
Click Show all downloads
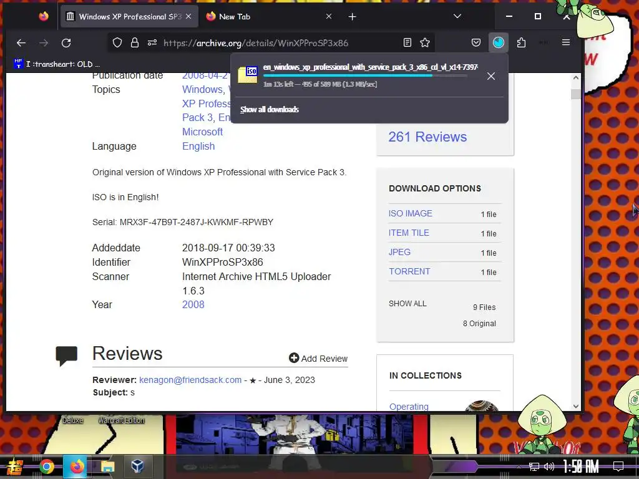point(270,109)
